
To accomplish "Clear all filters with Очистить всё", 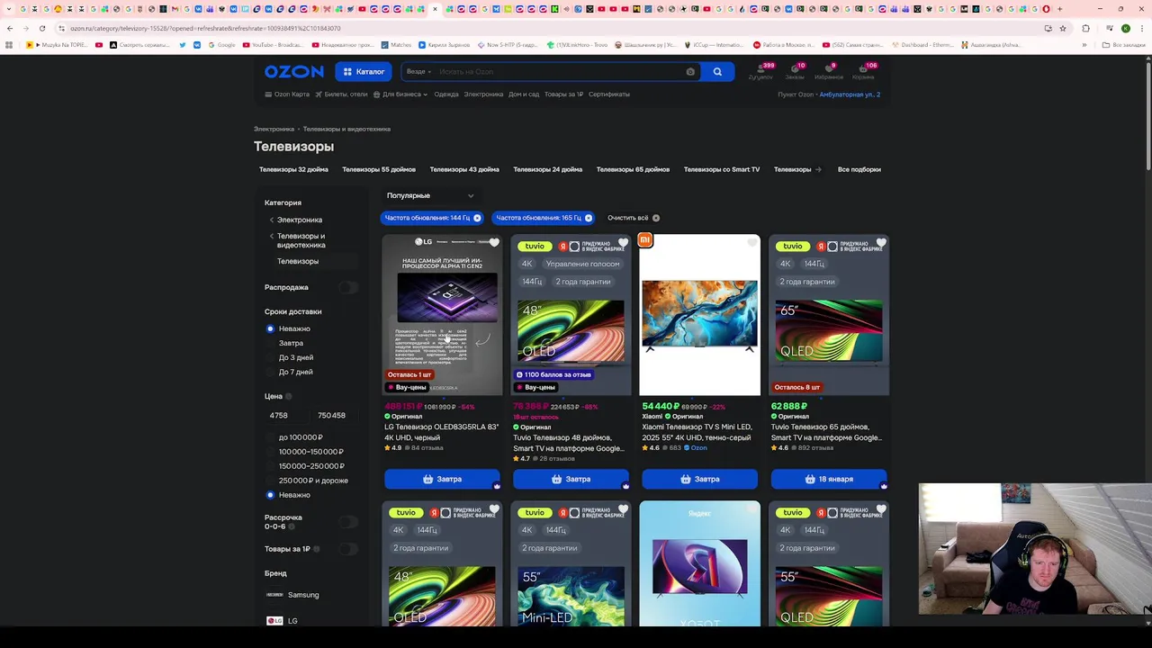I will coord(633,218).
